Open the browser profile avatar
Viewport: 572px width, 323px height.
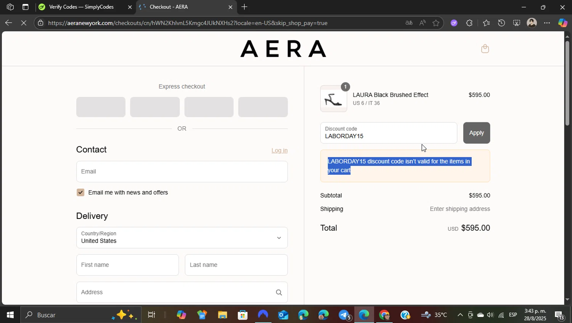click(532, 23)
